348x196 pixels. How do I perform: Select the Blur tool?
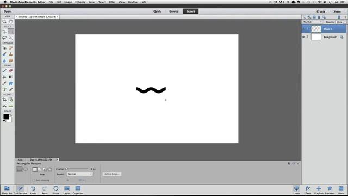(4, 60)
